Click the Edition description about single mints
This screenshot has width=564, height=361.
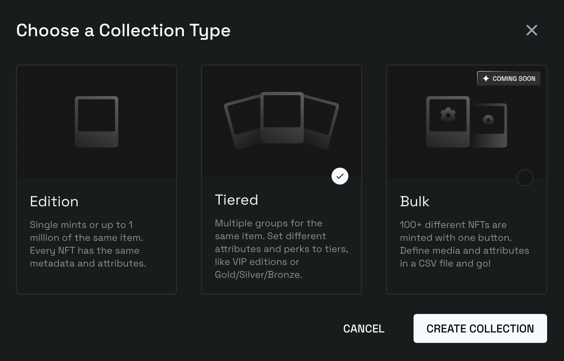click(88, 244)
